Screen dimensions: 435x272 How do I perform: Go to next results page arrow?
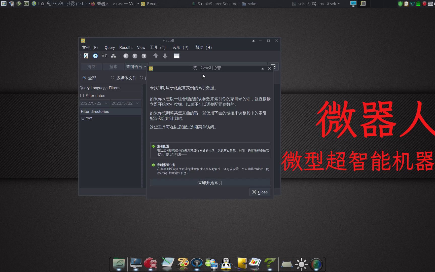coord(144,56)
